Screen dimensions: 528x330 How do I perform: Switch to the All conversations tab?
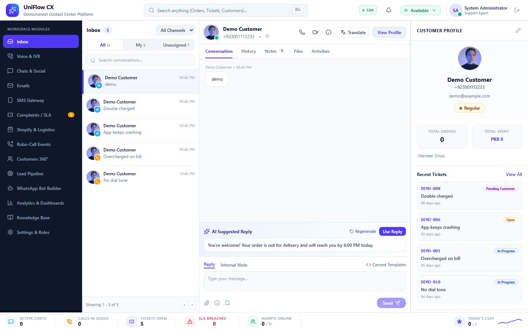tap(105, 45)
